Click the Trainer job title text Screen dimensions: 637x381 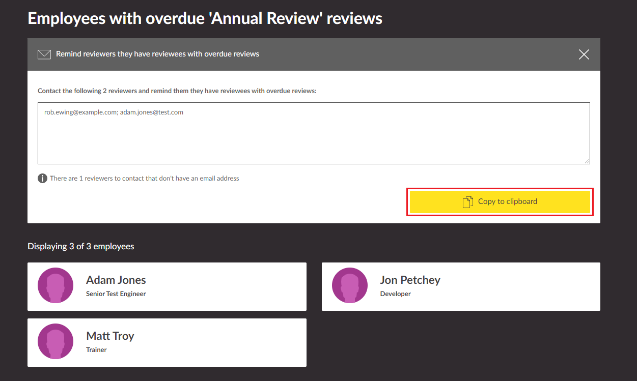click(x=96, y=350)
